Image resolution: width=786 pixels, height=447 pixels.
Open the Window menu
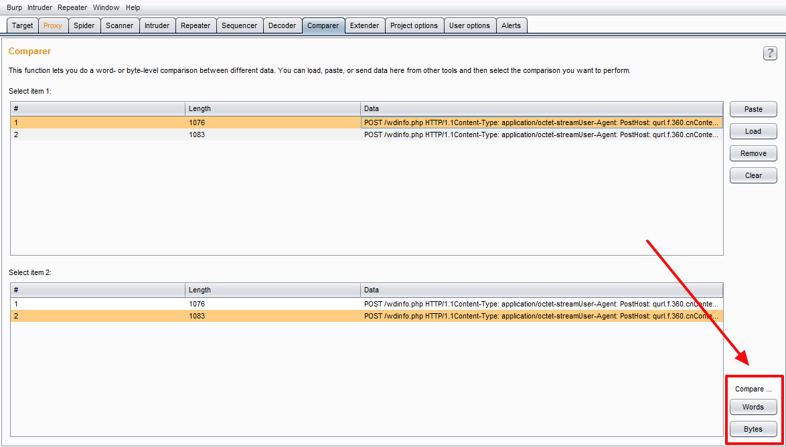click(x=106, y=7)
